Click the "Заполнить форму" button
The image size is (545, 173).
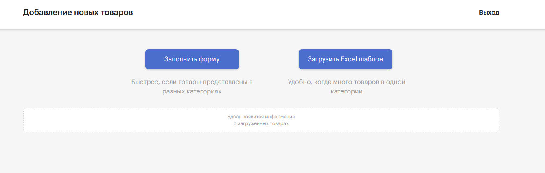(192, 59)
